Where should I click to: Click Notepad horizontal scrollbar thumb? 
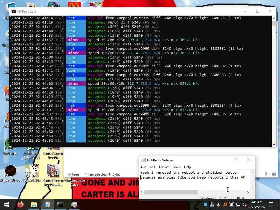(171, 192)
